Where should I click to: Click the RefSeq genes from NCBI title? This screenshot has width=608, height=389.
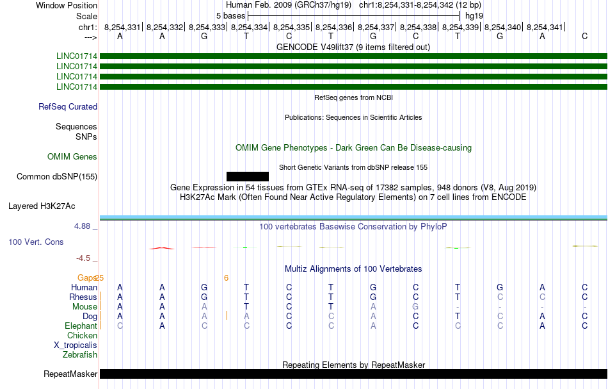coord(354,98)
